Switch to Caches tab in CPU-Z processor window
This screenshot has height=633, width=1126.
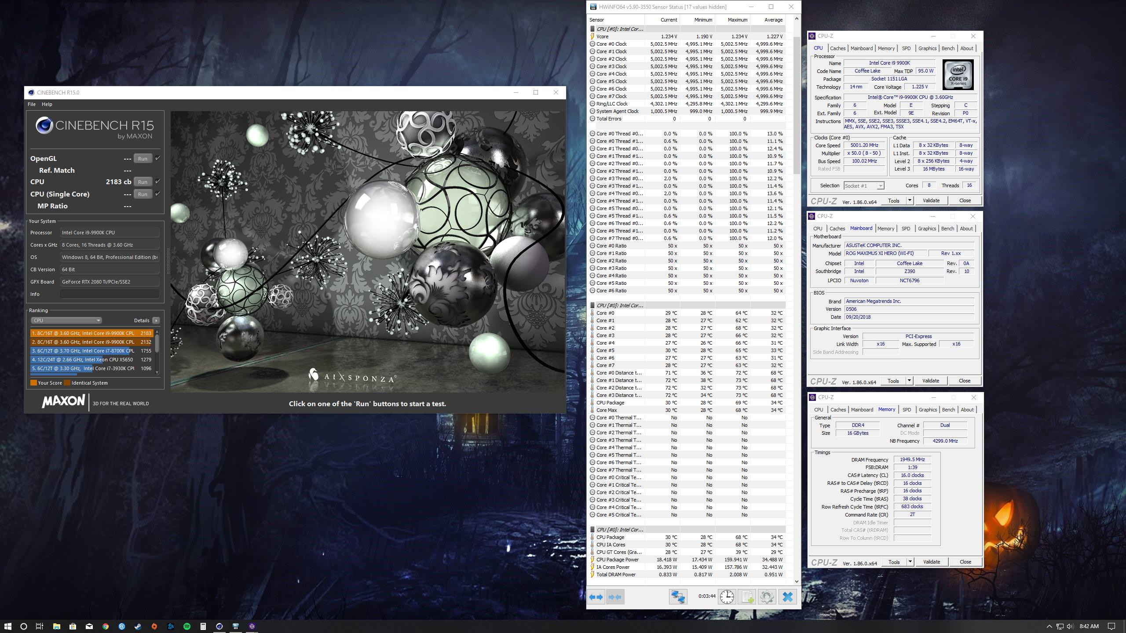pos(837,48)
